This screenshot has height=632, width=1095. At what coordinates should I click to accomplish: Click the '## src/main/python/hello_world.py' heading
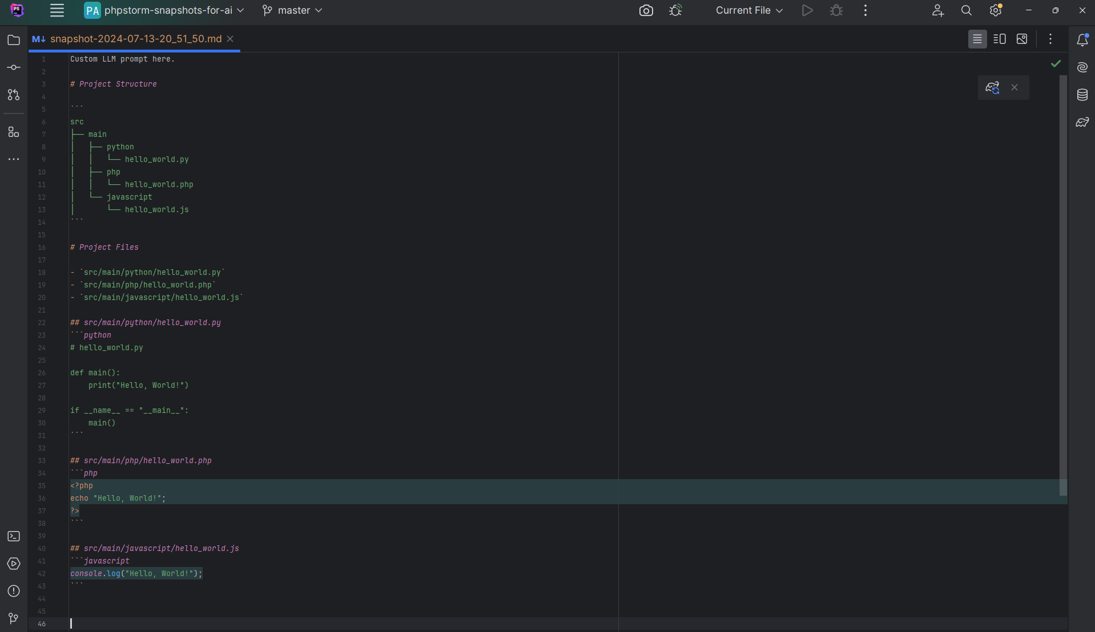tap(145, 322)
